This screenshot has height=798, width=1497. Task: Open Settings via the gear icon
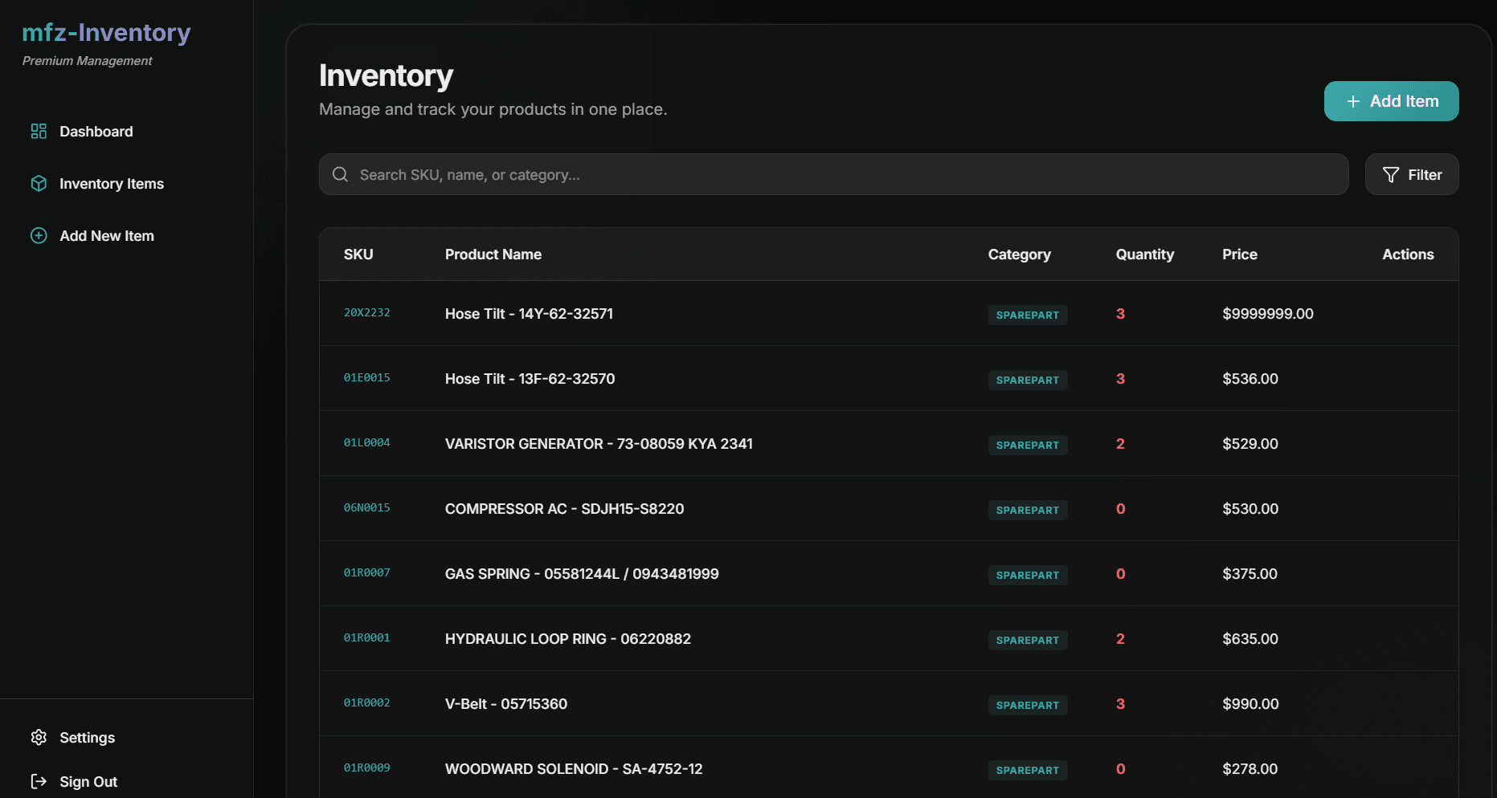pos(38,737)
